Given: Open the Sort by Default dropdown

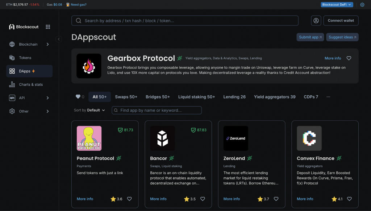Looking at the screenshot, I should 89,110.
